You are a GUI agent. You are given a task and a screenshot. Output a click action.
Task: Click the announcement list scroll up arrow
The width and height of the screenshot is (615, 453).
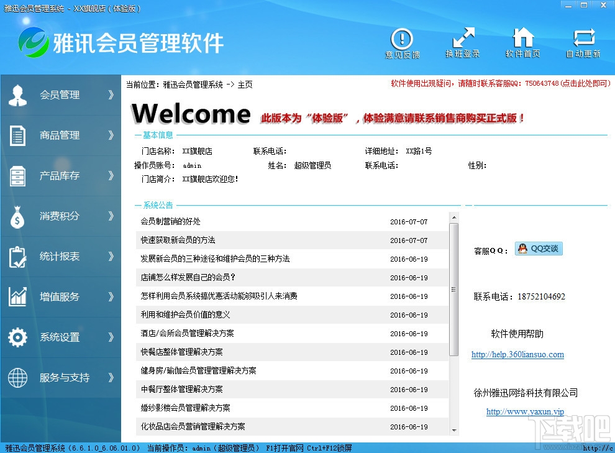click(x=454, y=217)
